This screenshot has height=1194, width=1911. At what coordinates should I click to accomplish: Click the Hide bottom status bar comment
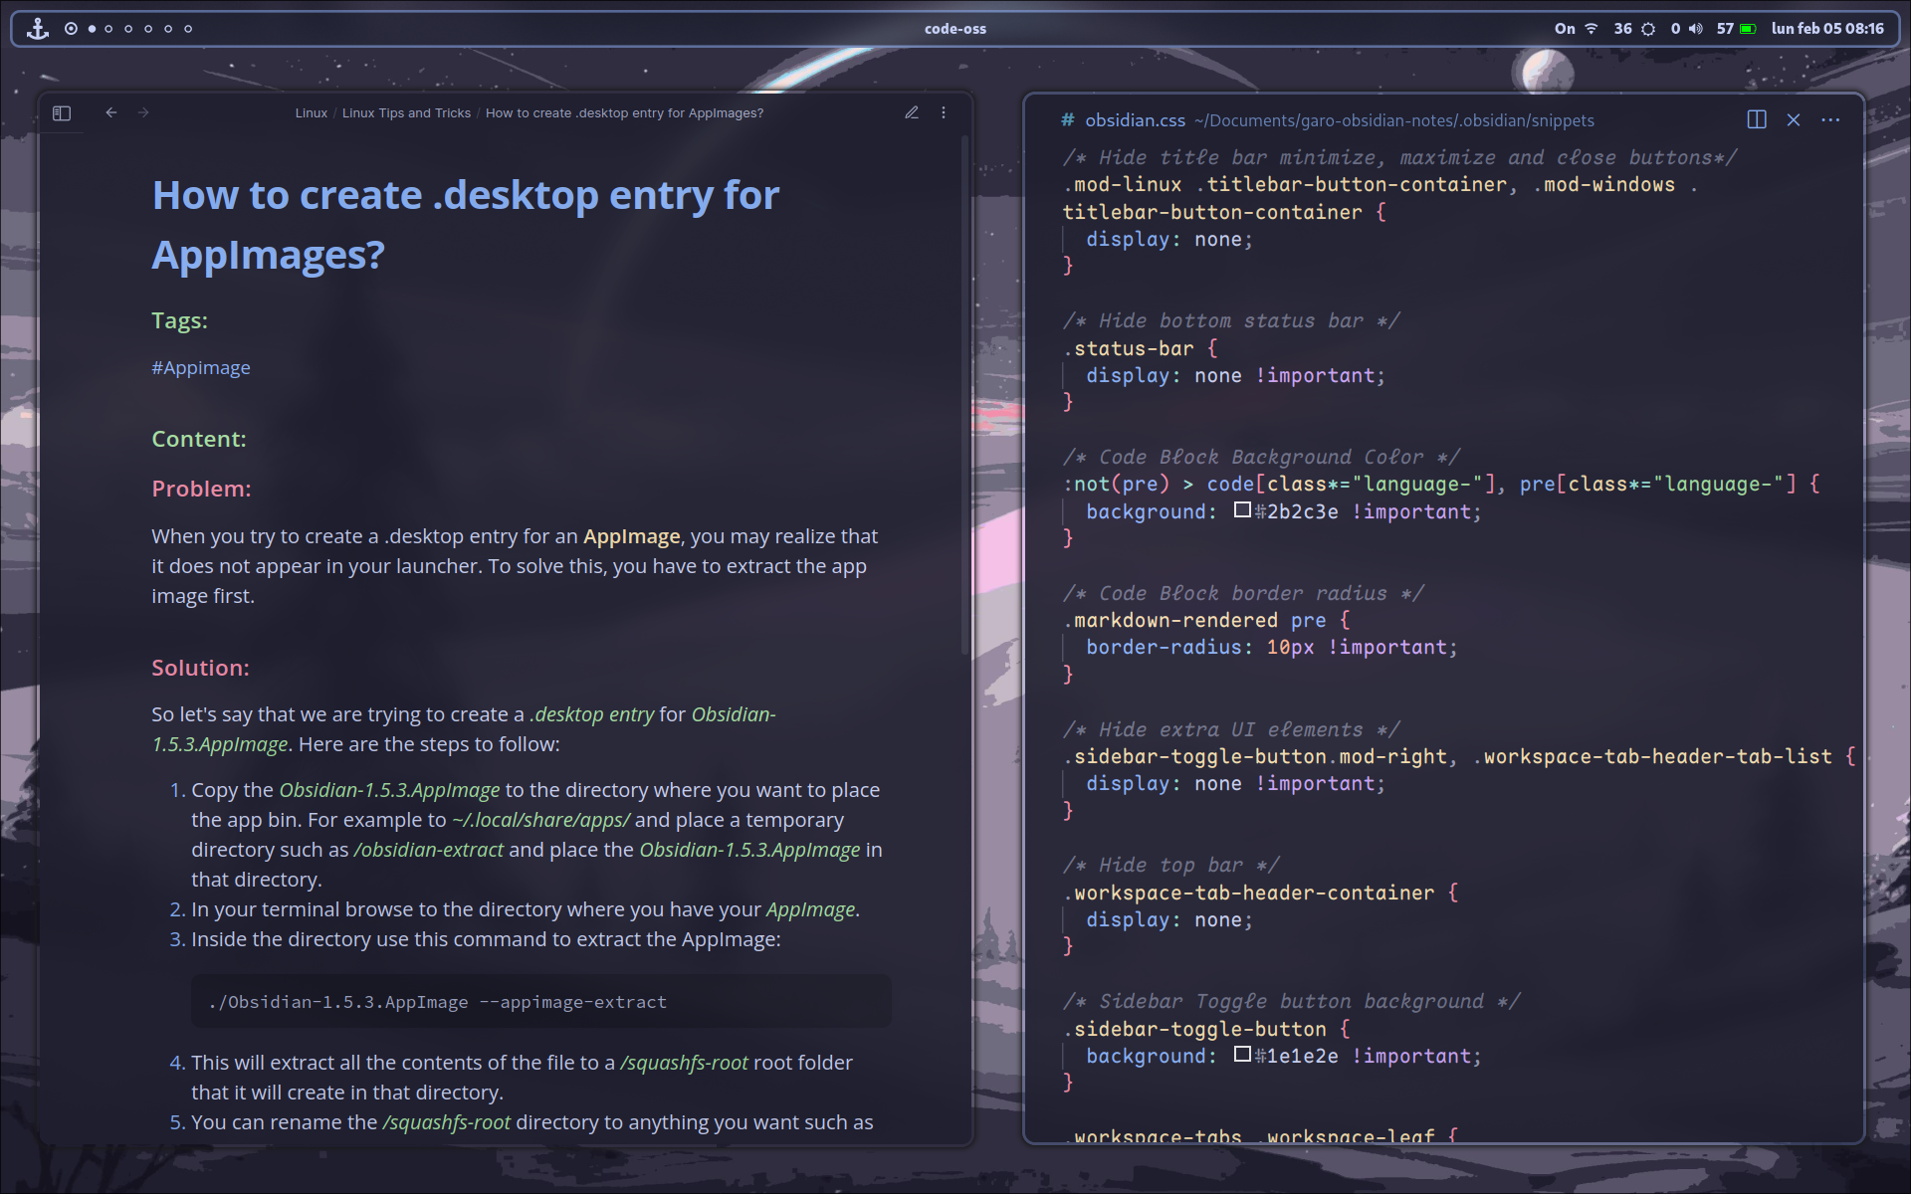1231,320
